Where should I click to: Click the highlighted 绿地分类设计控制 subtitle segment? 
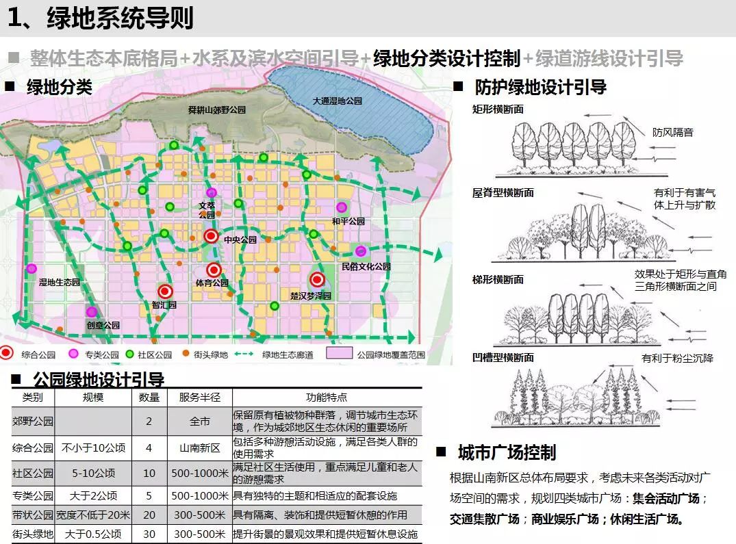447,59
